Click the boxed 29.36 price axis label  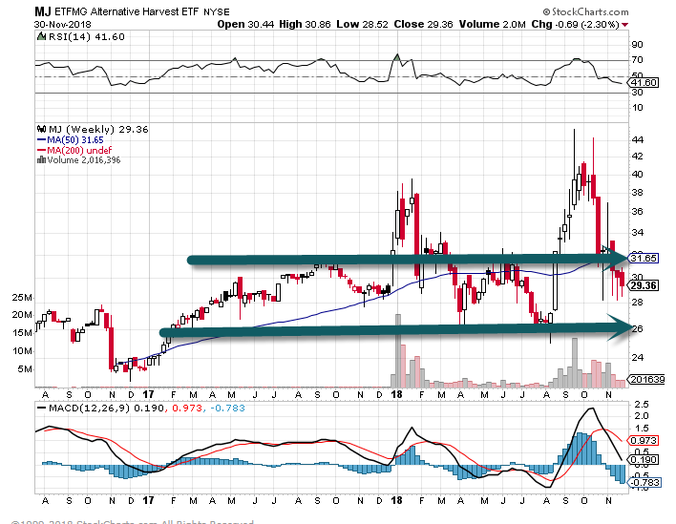coord(644,285)
